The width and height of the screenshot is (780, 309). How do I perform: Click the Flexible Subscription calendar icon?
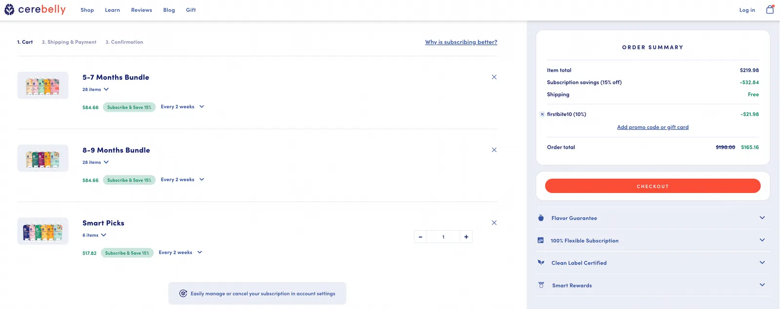pos(540,240)
